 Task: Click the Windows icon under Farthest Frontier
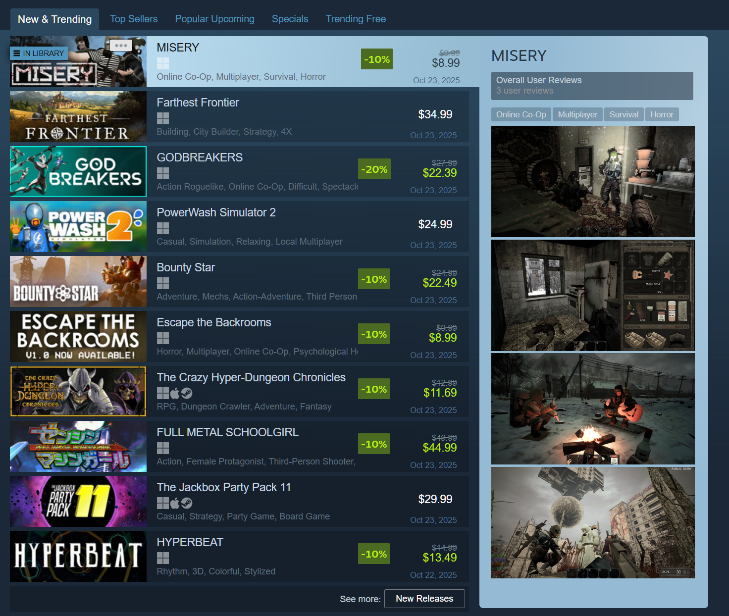(x=162, y=118)
